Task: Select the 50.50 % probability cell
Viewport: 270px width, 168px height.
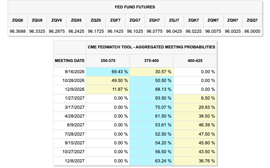Action: coord(151,80)
